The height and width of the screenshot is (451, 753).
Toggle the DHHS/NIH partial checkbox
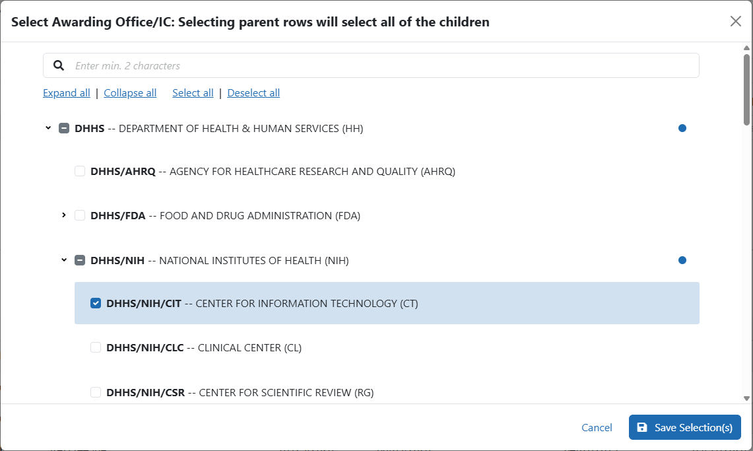pyautogui.click(x=80, y=260)
